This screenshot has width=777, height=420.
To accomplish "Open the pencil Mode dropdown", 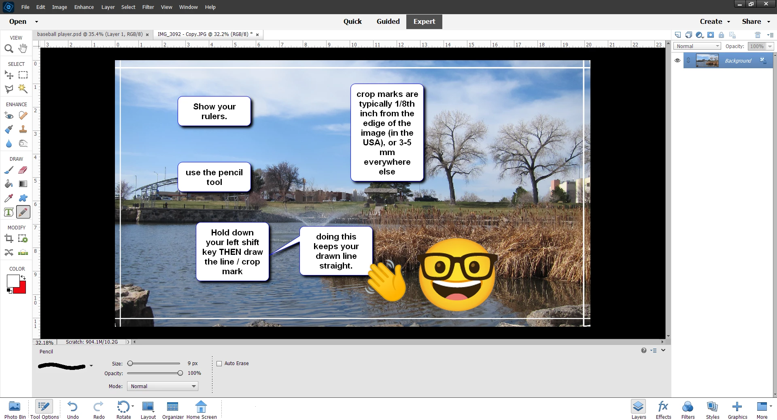I will point(163,386).
